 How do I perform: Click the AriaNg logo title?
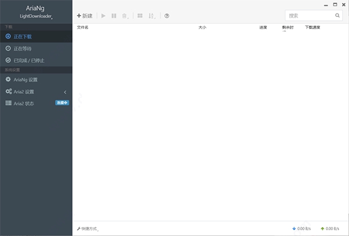[35, 8]
